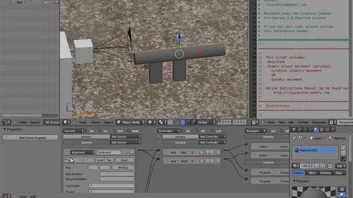Open Add Sensor dropdown for primary object
The width and height of the screenshot is (353, 198).
pos(125,137)
